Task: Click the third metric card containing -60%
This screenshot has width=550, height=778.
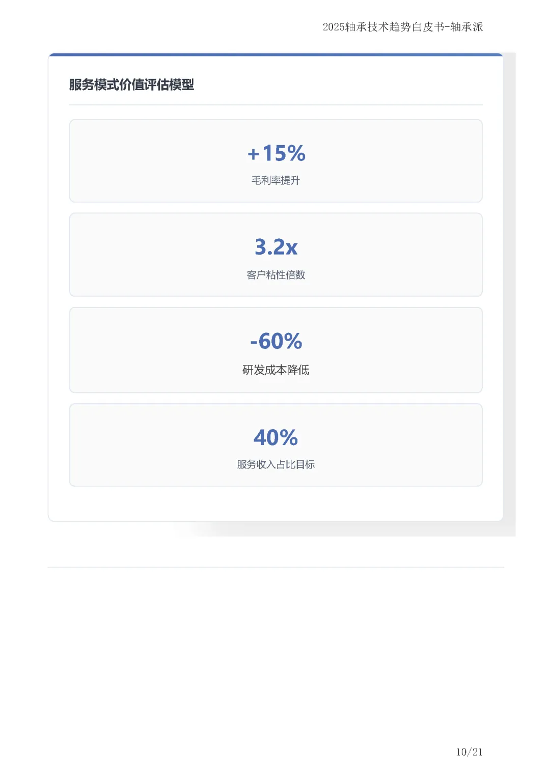Action: tap(276, 350)
